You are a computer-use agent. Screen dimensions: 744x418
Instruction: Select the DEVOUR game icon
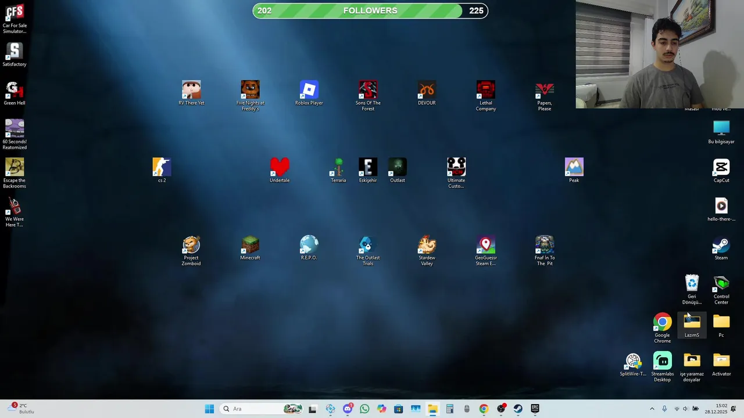click(427, 93)
